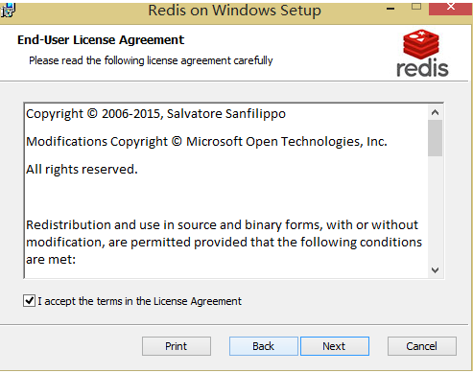Click the 'All rights reserved.' line
473x373 pixels.
pyautogui.click(x=82, y=170)
